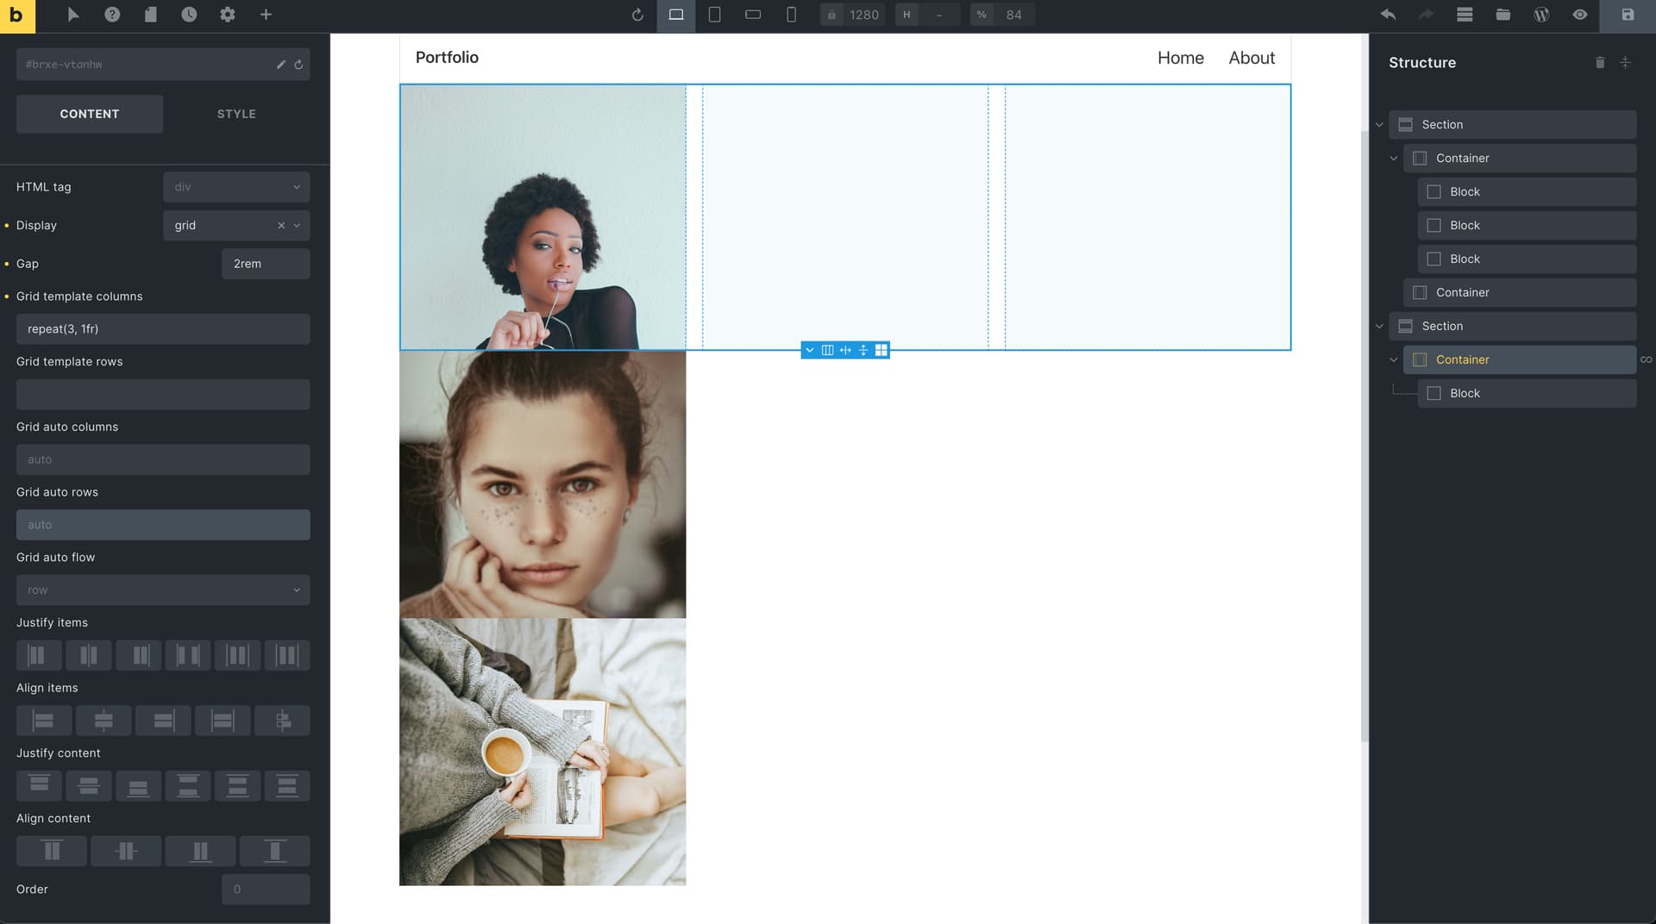Set Justify content to center
The width and height of the screenshot is (1656, 924).
[x=89, y=786]
